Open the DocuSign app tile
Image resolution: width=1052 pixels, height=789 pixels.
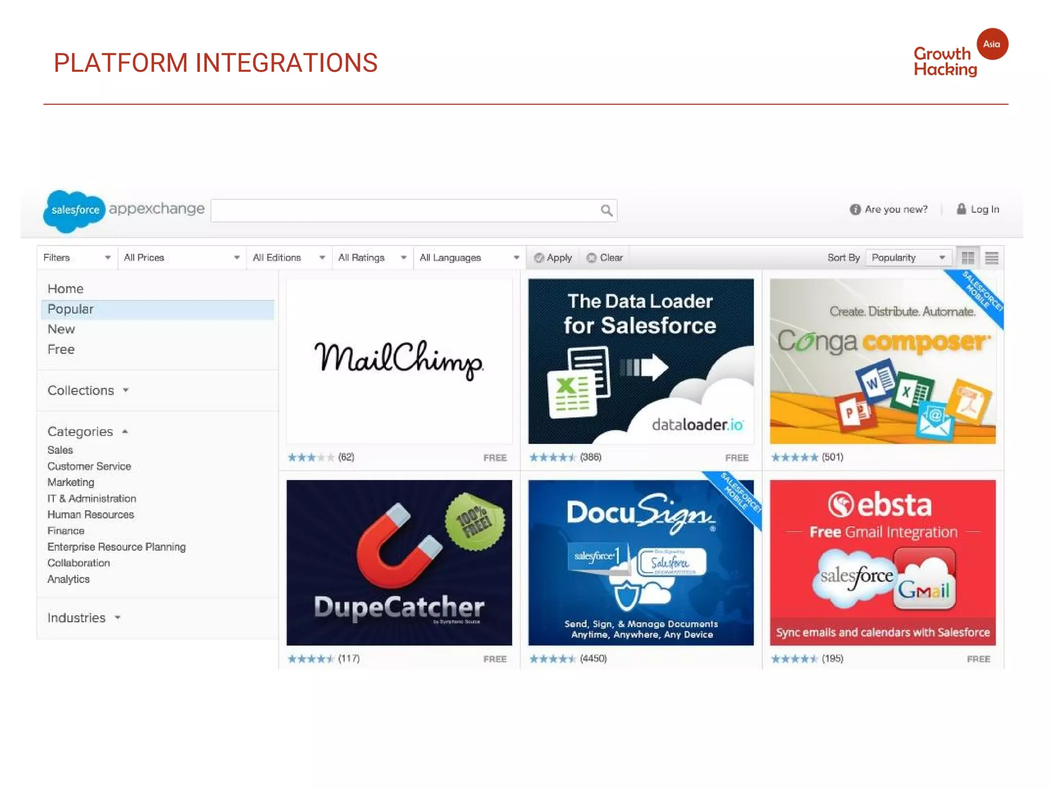(641, 562)
